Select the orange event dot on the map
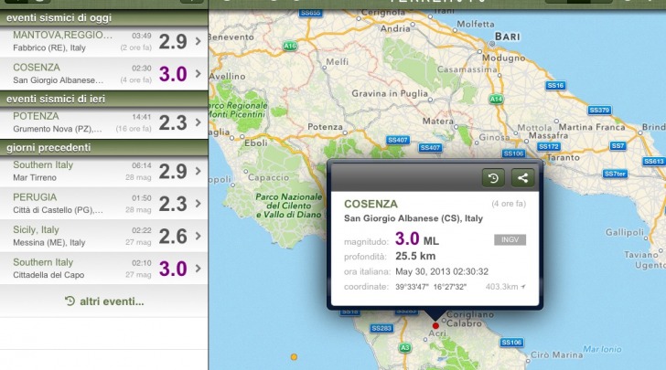Image resolution: width=666 pixels, height=370 pixels. pyautogui.click(x=294, y=357)
